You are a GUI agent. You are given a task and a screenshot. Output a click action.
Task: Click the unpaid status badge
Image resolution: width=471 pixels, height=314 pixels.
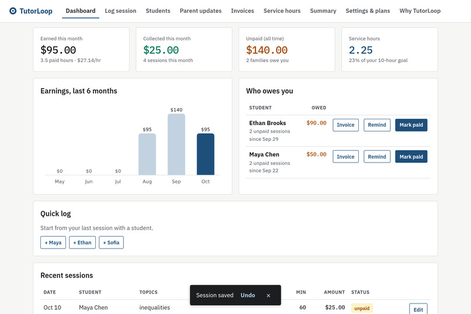tap(362, 308)
